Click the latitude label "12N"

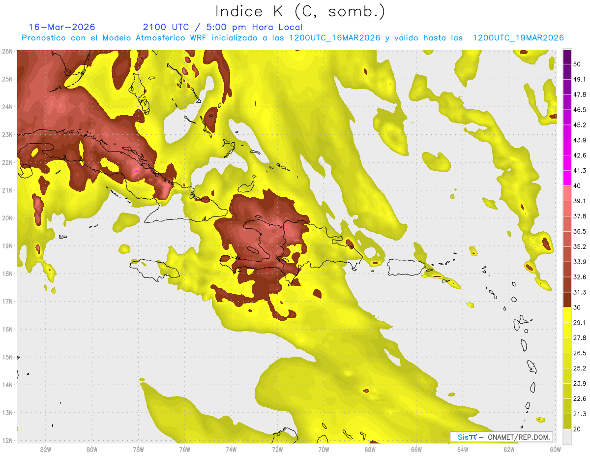(x=7, y=440)
